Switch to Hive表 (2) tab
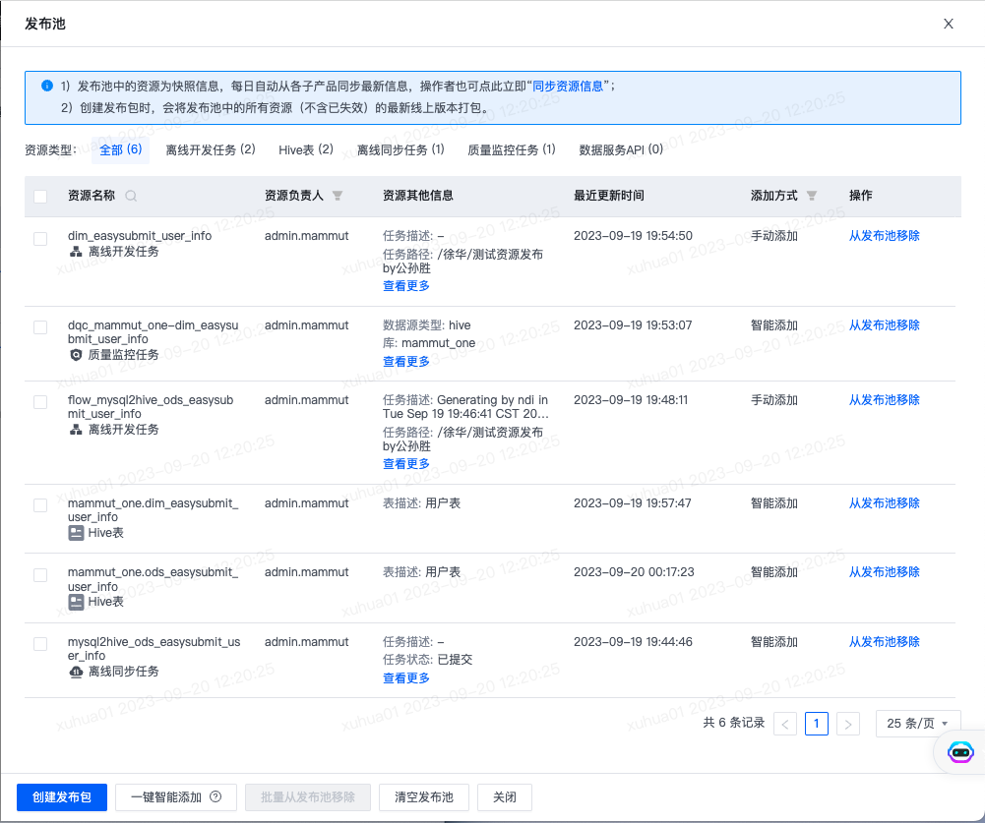The height and width of the screenshot is (823, 985). pyautogui.click(x=306, y=150)
